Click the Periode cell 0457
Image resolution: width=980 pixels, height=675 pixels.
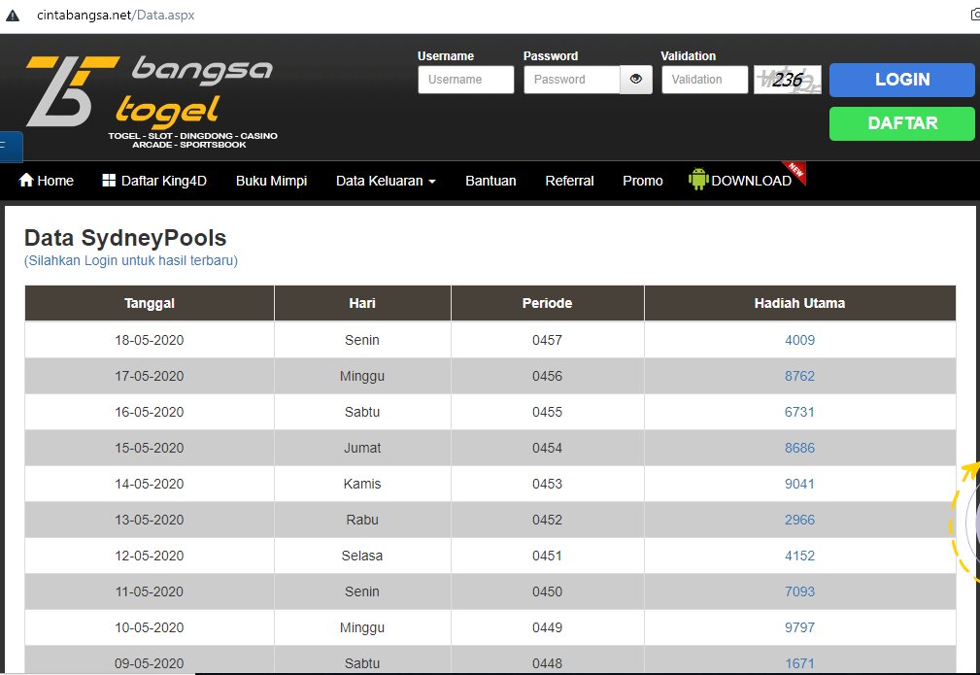pos(547,340)
